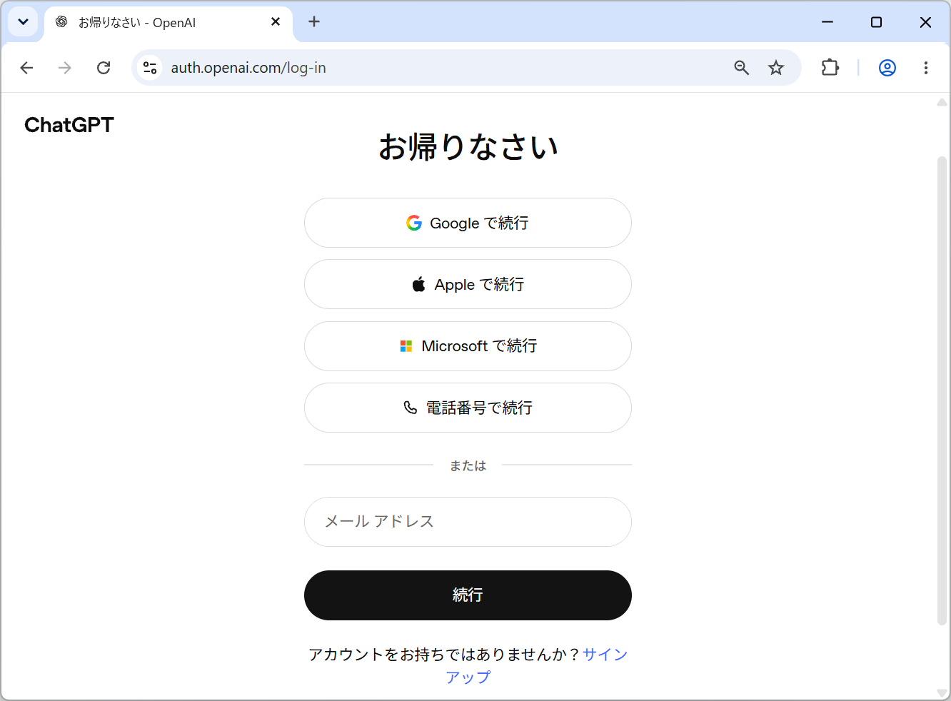The height and width of the screenshot is (701, 951).
Task: Expand the tab search dropdown chevron
Action: tap(23, 22)
